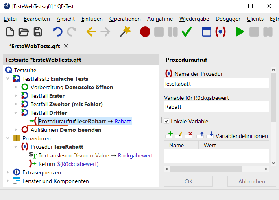Click the pause replay button at toolbar end
The image size is (279, 200).
[x=268, y=32]
